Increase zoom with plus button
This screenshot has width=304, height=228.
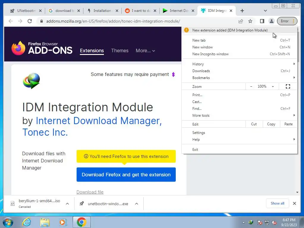pyautogui.click(x=273, y=86)
